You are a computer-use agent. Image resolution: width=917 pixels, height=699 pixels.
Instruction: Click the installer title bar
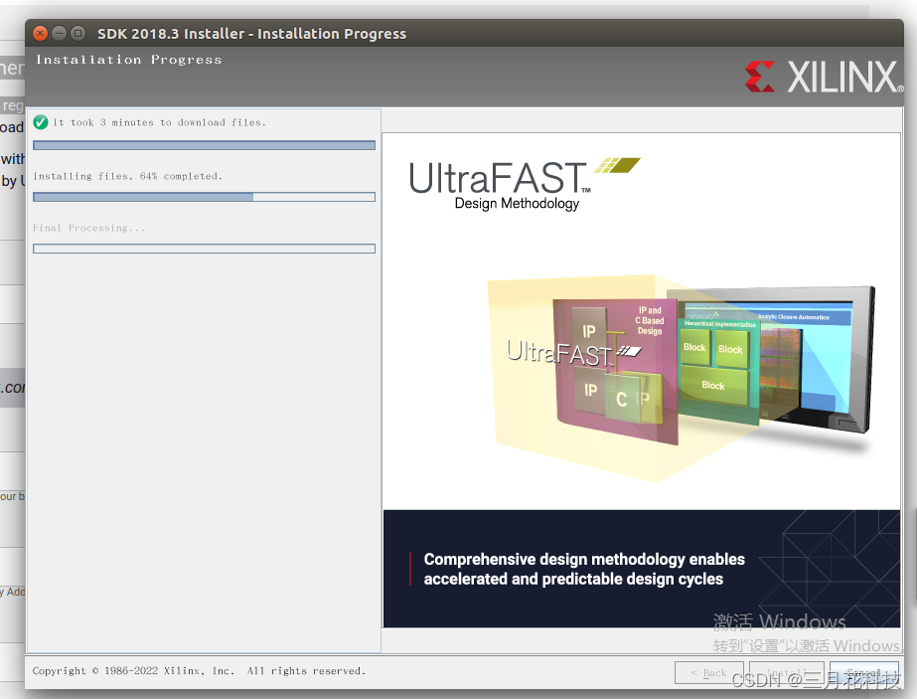click(x=251, y=33)
